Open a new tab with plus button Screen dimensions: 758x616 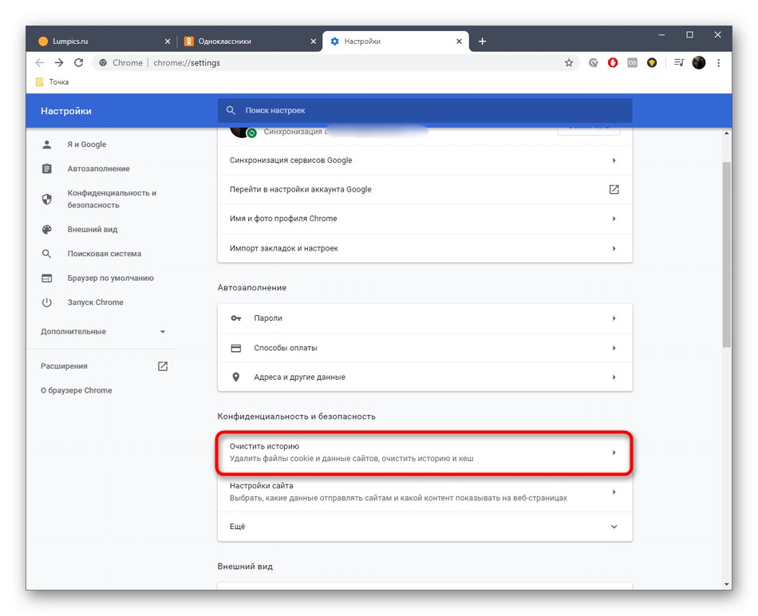482,41
